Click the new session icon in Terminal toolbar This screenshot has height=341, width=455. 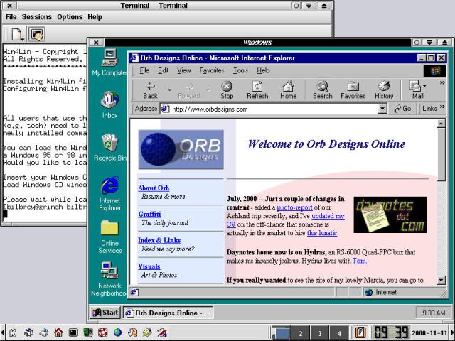point(17,34)
